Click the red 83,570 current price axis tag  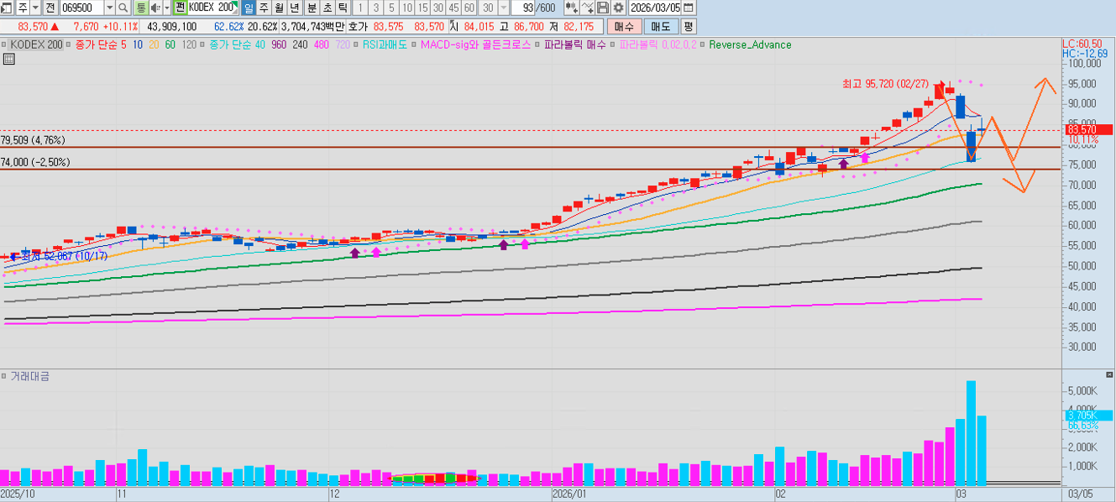(x=1088, y=130)
